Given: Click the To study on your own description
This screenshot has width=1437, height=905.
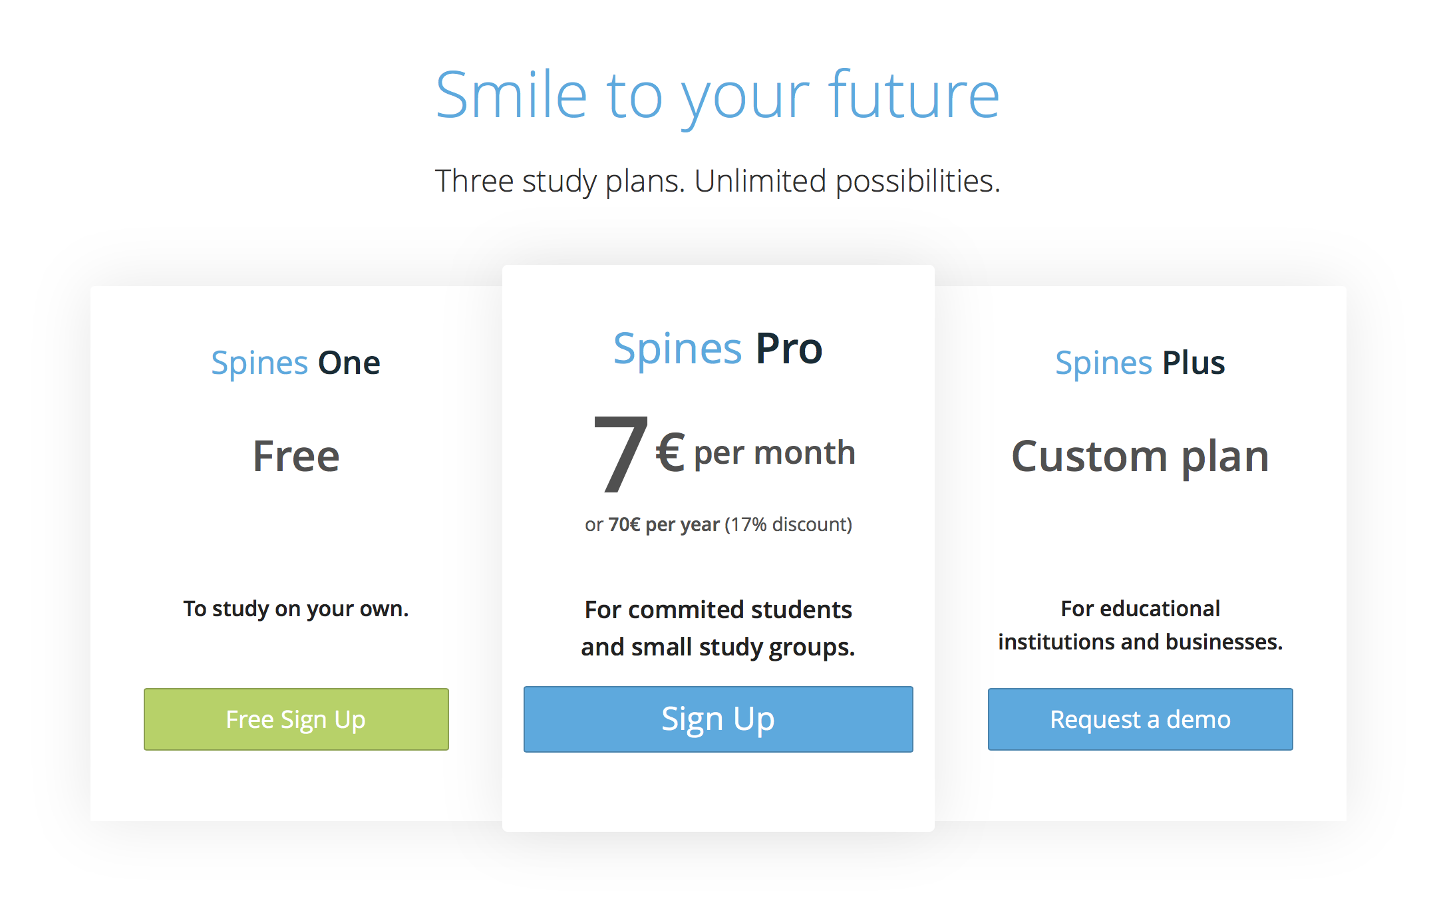Looking at the screenshot, I should tap(296, 608).
